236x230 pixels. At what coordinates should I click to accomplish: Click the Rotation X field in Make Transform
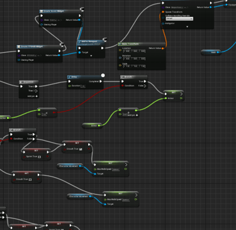point(126,58)
